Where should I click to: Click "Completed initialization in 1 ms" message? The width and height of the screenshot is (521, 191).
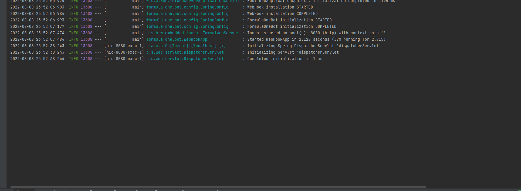pyautogui.click(x=285, y=59)
